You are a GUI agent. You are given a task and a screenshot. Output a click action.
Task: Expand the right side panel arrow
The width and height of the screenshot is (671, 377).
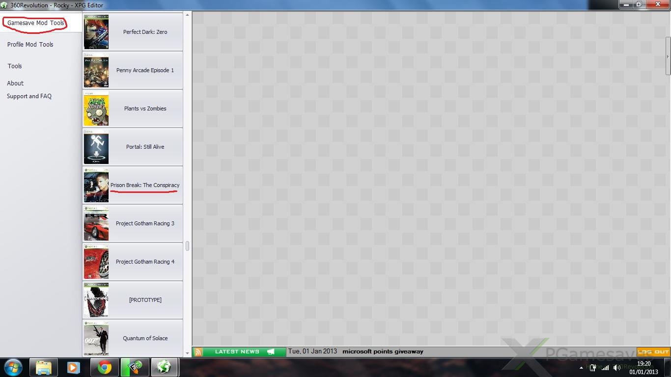pyautogui.click(x=668, y=56)
